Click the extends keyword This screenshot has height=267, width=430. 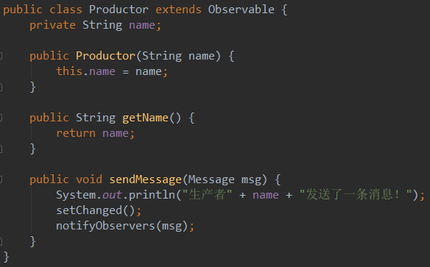[x=178, y=10]
